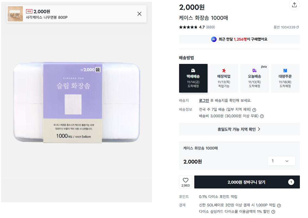
Task: Click the share icon at top right
Action: (x=294, y=5)
